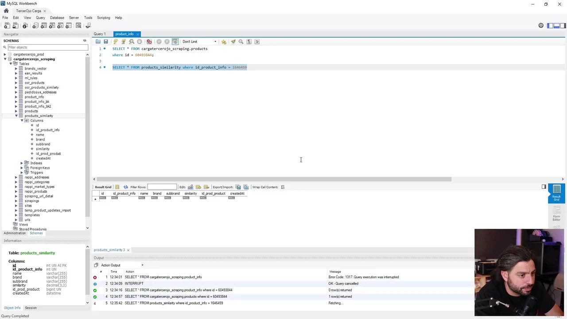Close products_similarity 3 result tab
The height and width of the screenshot is (319, 567).
(x=128, y=250)
